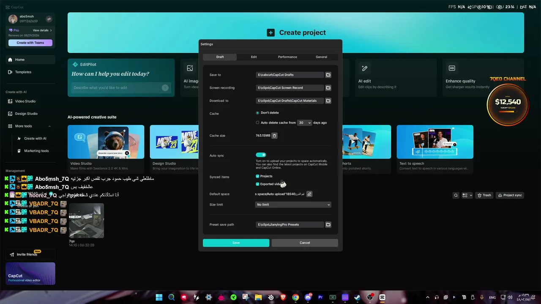Click the switch account icon beside abo5msh
The width and height of the screenshot is (541, 304).
click(49, 19)
